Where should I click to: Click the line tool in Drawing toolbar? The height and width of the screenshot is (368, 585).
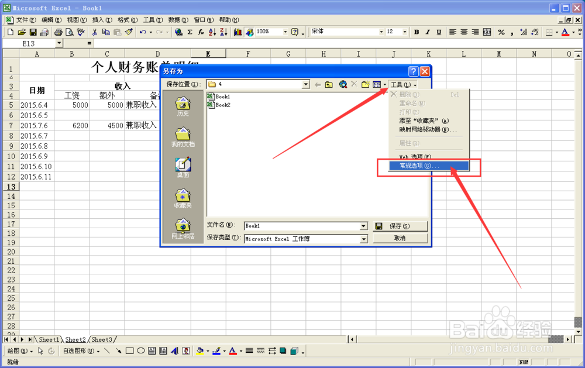(108, 351)
